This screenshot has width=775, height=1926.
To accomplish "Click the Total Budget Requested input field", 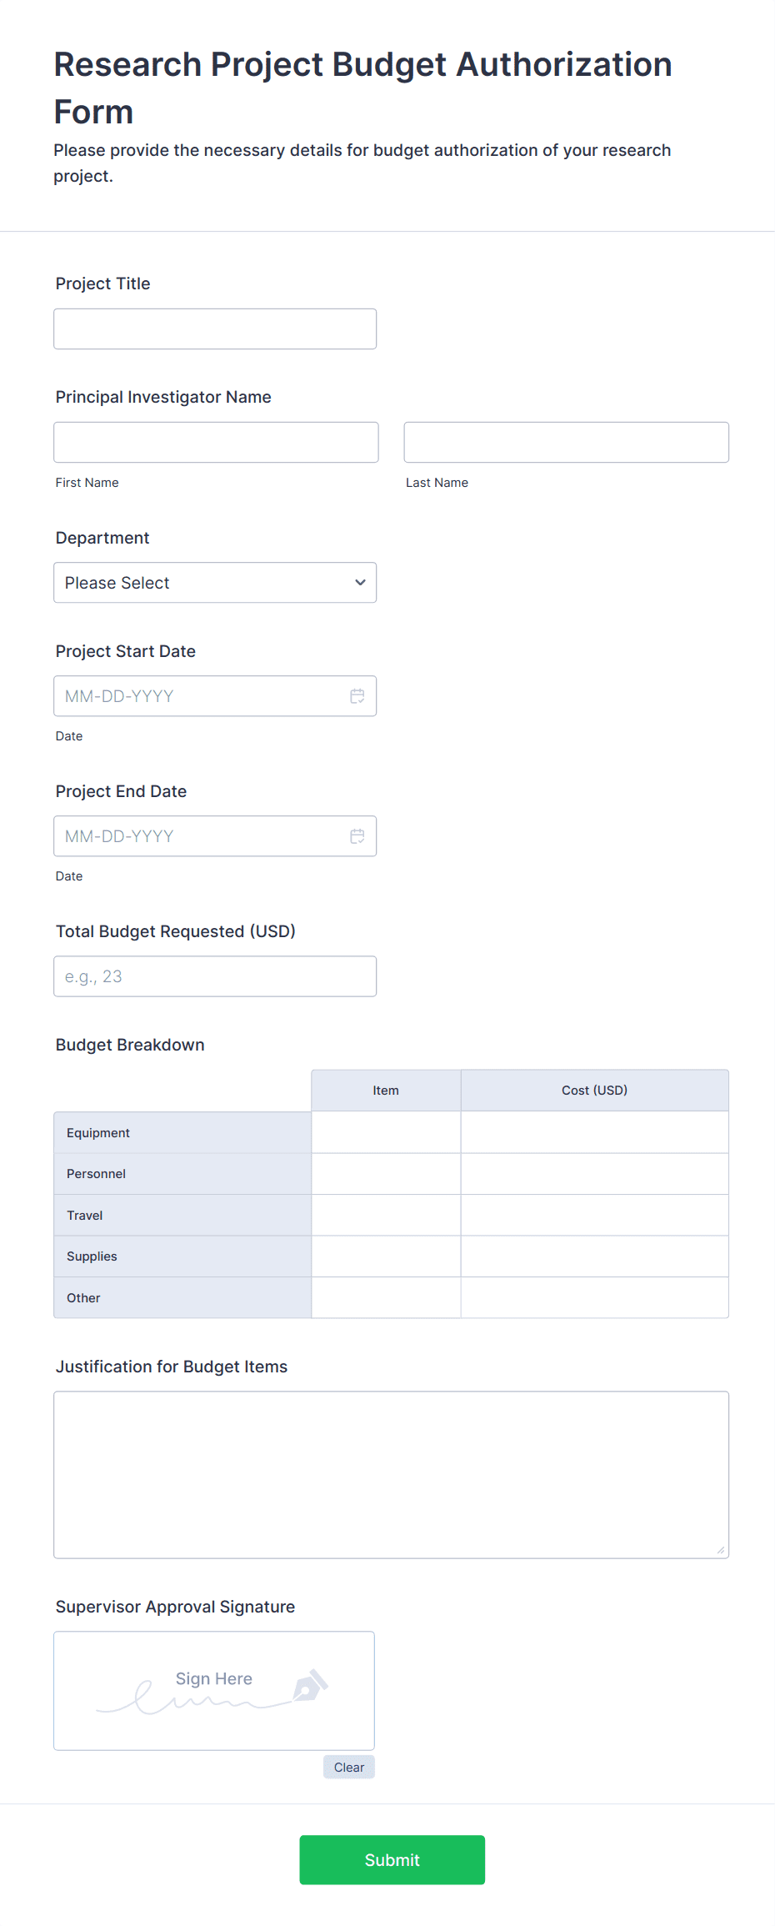I will [215, 976].
